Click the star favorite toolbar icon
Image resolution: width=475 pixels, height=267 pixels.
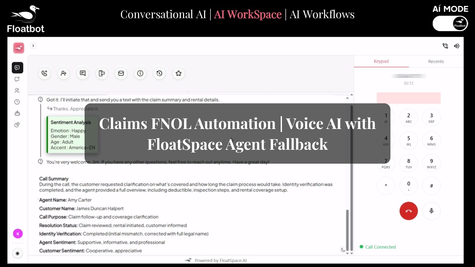[178, 73]
